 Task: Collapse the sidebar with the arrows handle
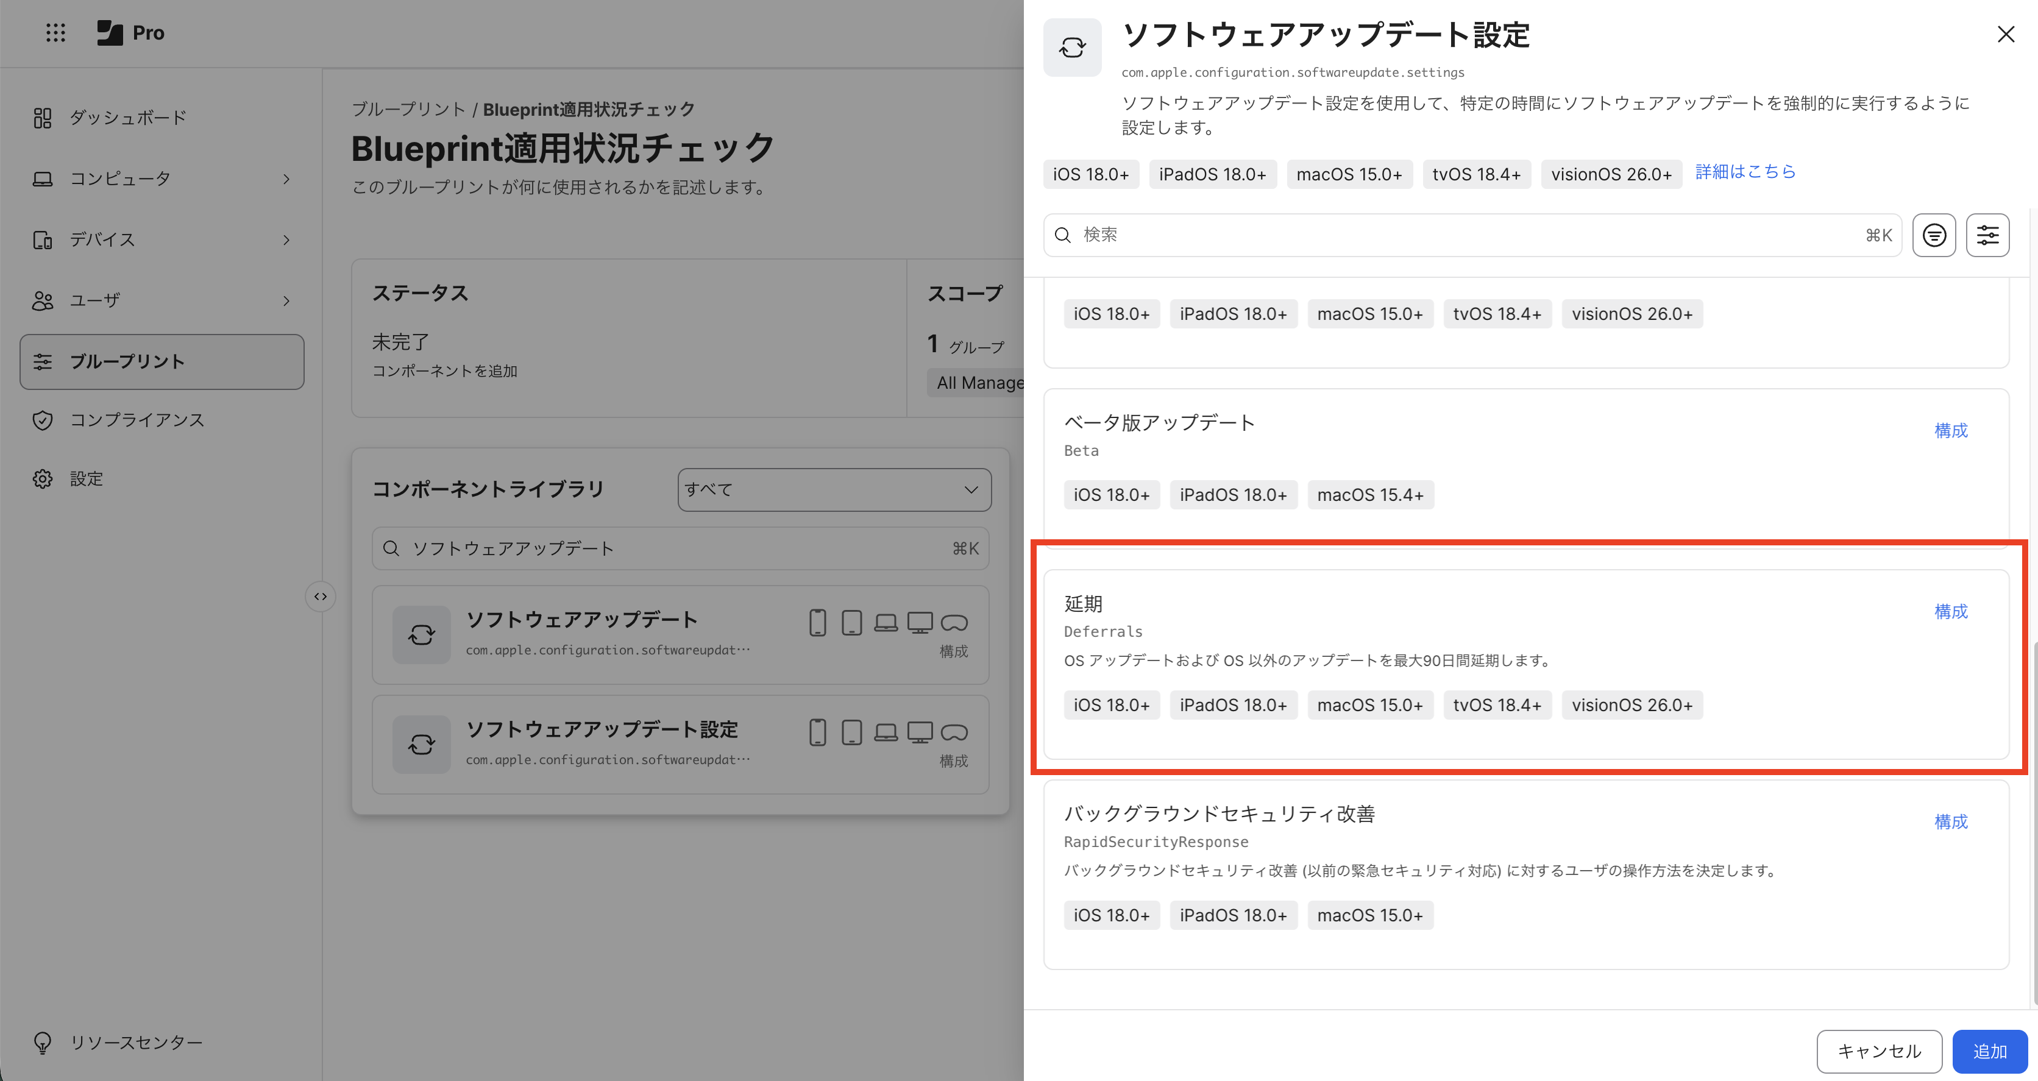pyautogui.click(x=321, y=596)
